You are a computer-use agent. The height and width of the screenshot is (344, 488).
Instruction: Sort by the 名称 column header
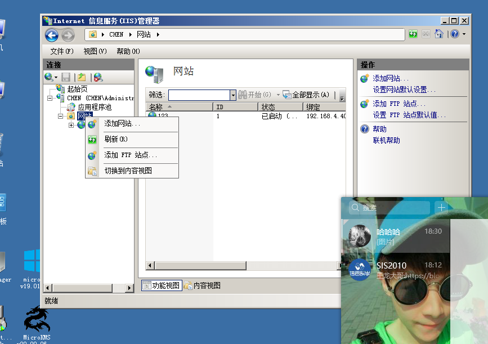pos(179,107)
